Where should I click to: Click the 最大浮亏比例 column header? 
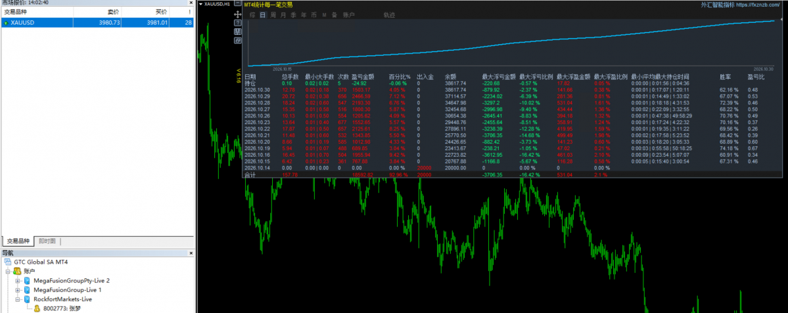point(536,77)
